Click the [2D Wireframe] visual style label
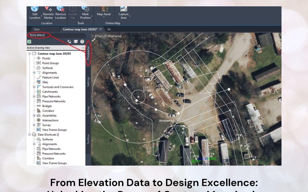Screen dimensions: 308x192 tap(112, 36)
